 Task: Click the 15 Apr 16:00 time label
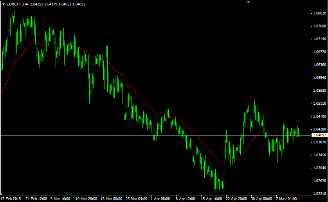pos(211,198)
